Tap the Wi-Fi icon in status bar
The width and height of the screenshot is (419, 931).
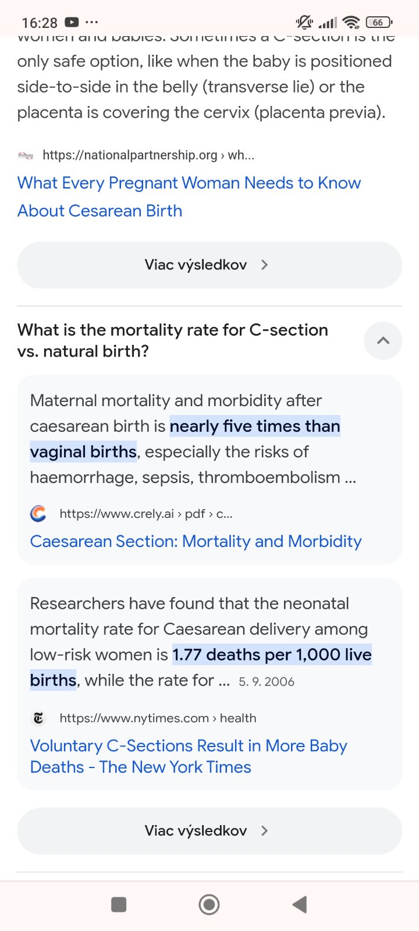[x=351, y=23]
